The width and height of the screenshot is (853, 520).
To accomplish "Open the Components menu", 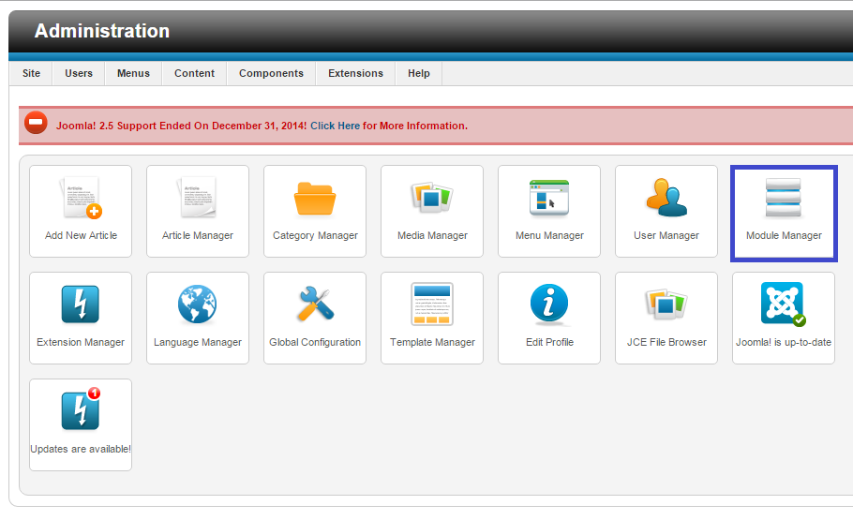I will [x=271, y=73].
